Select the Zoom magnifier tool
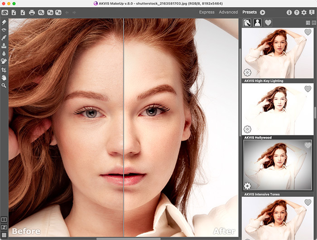Screen dimensions: 317x240 pyautogui.click(x=4, y=85)
